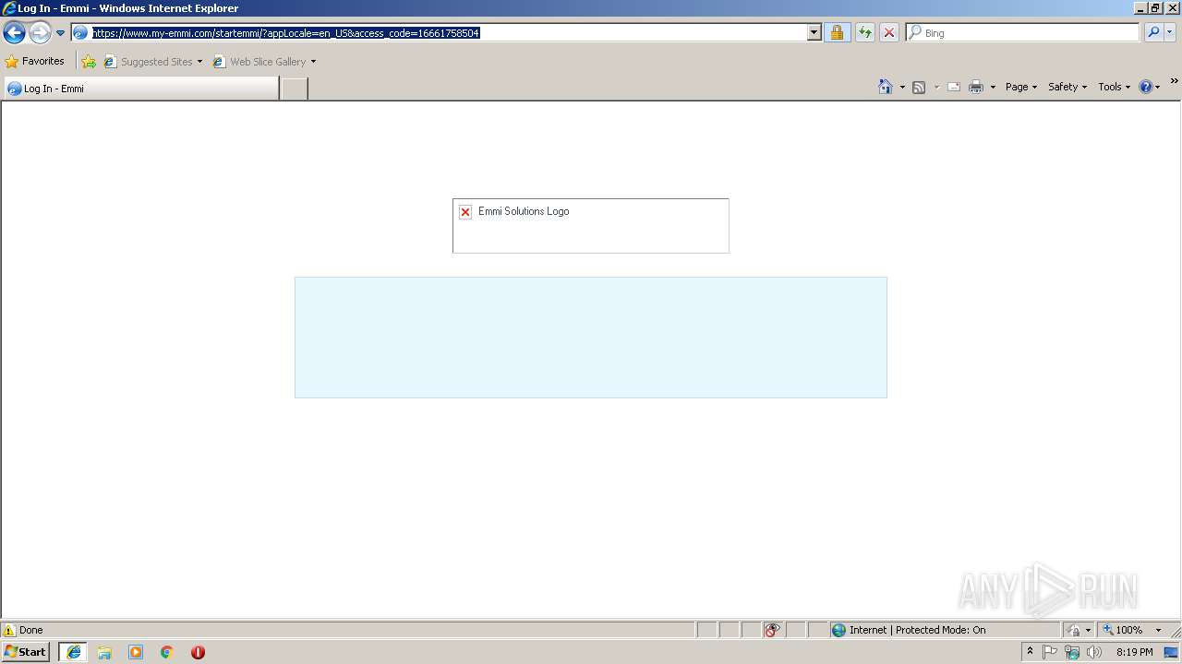Go to the Home page icon
Viewport: 1182px width, 664px height.
[886, 87]
